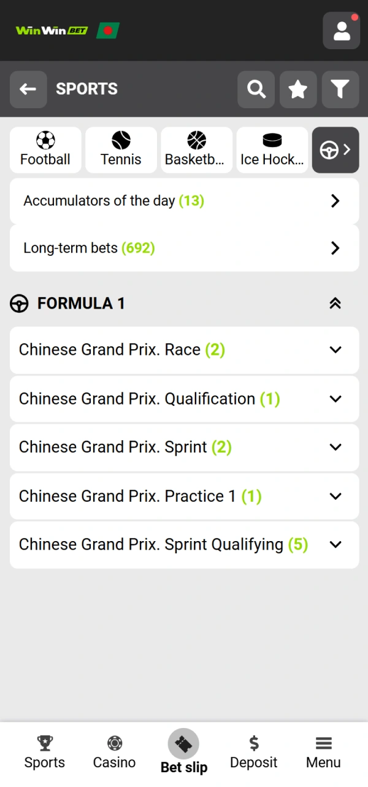Open the search icon in Sports header
Screen dimensions: 368x787
click(x=256, y=89)
